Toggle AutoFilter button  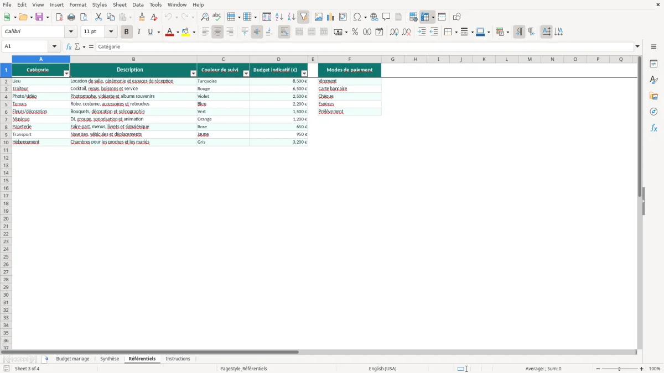point(304,17)
